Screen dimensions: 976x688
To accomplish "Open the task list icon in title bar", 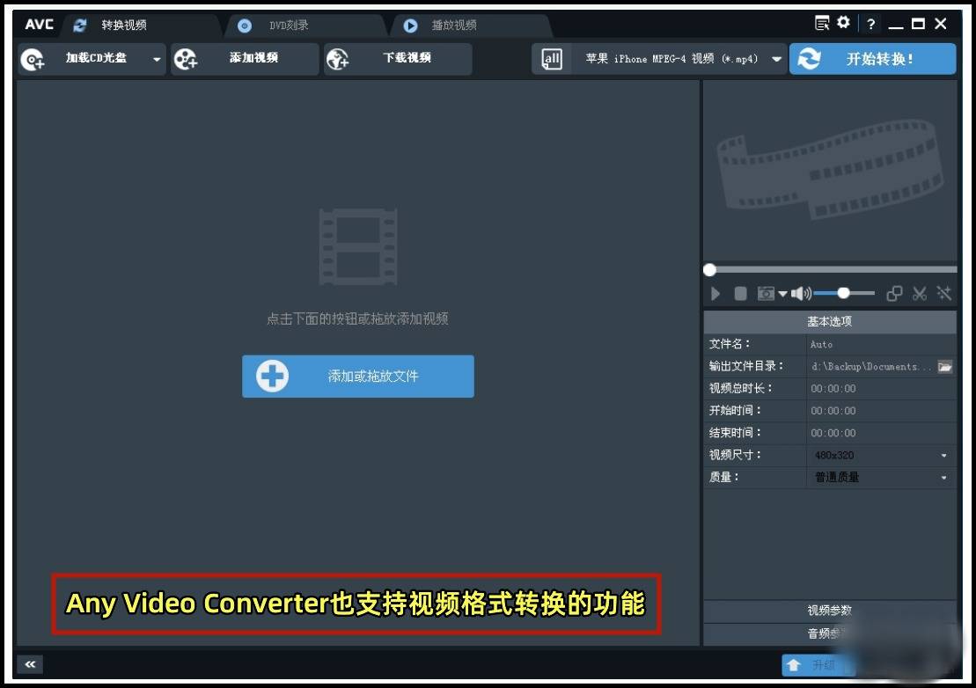I will coord(822,24).
